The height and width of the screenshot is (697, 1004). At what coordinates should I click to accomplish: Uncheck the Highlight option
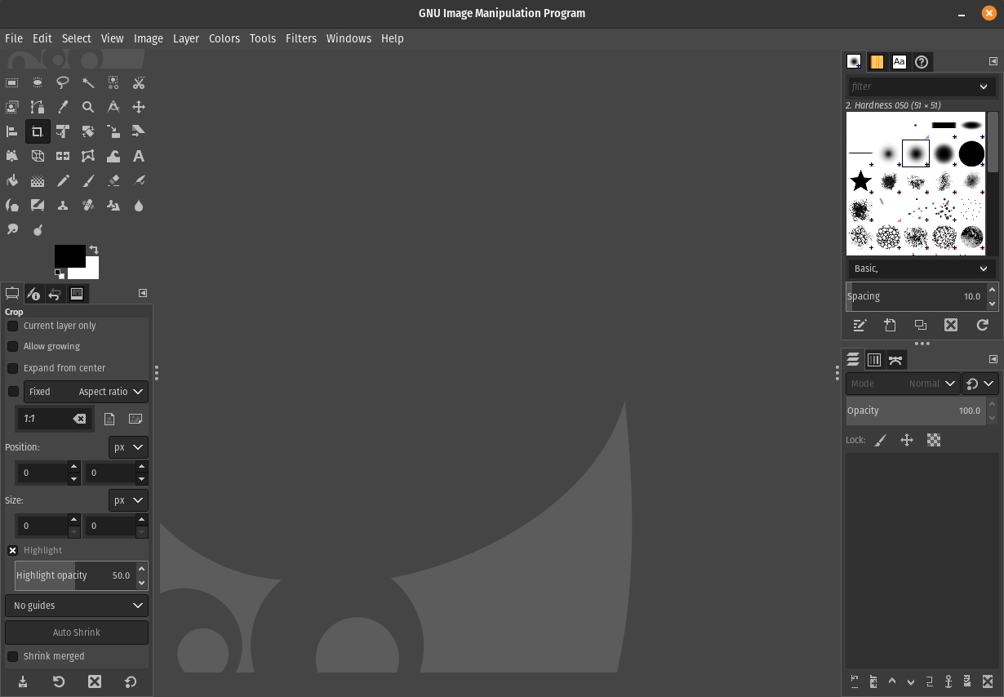point(12,550)
